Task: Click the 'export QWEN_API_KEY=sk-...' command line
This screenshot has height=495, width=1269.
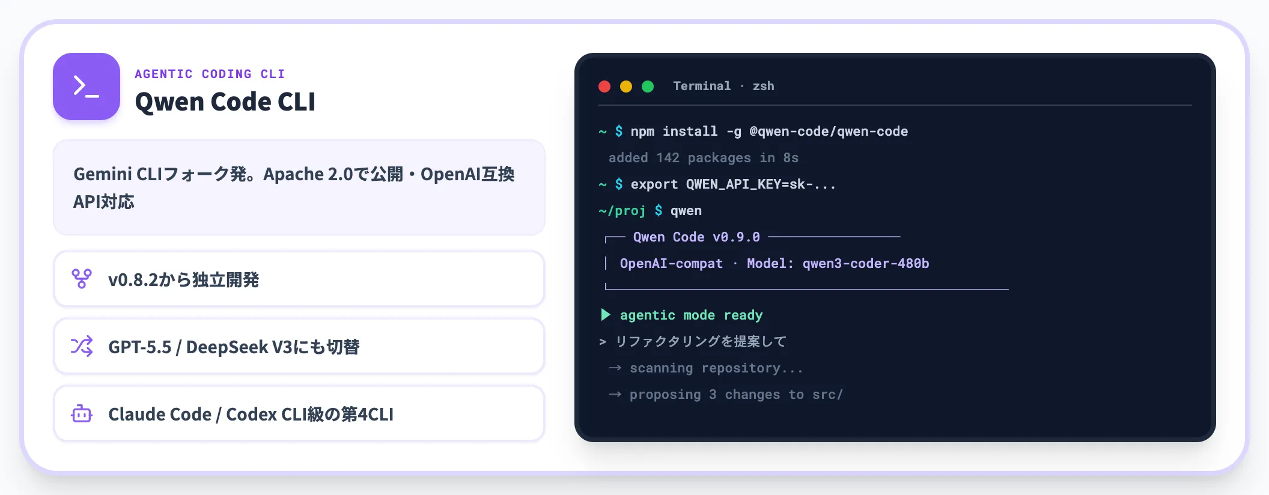Action: (717, 184)
